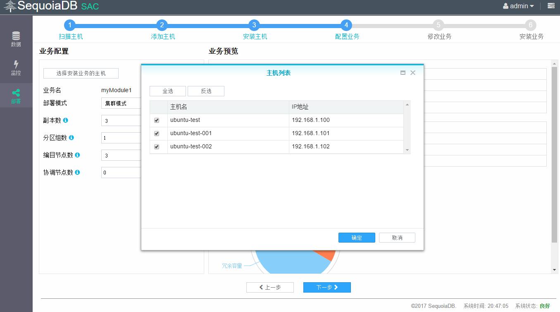
Task: Uncheck host ubuntu-test-001 checkbox
Action: [157, 133]
